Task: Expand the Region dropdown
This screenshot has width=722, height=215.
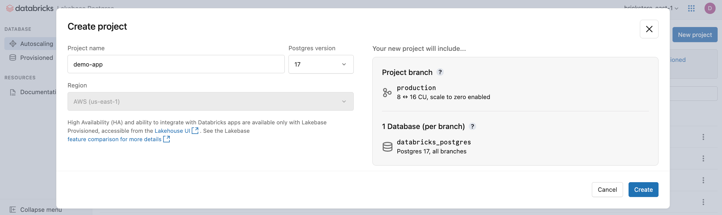Action: click(210, 101)
